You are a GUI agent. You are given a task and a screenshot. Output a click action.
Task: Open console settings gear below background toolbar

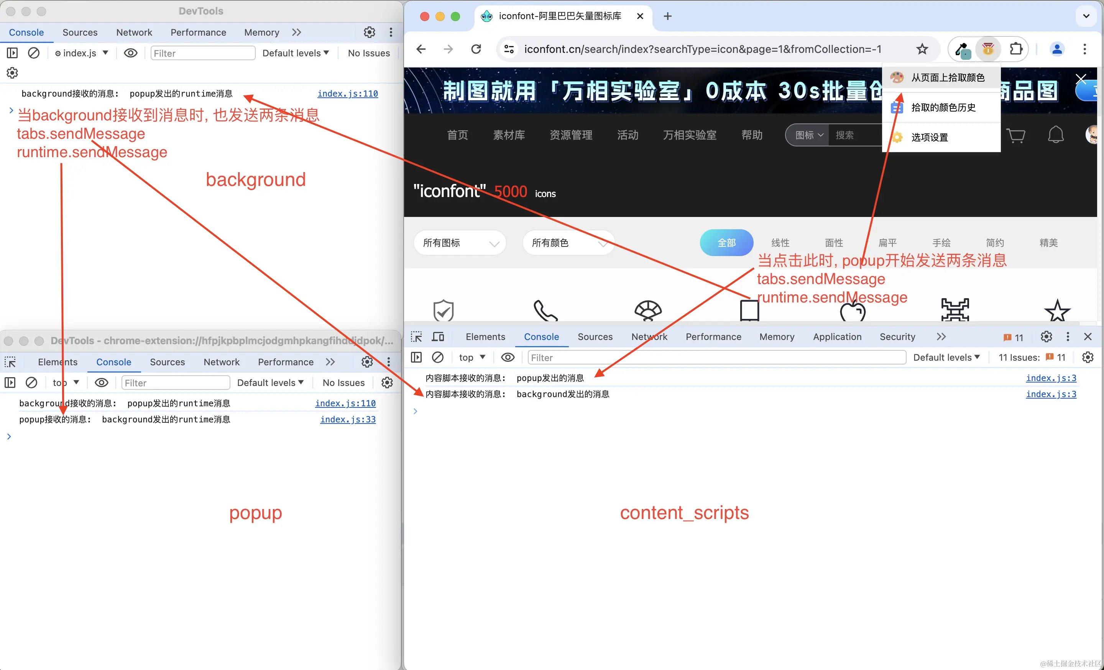pos(12,72)
